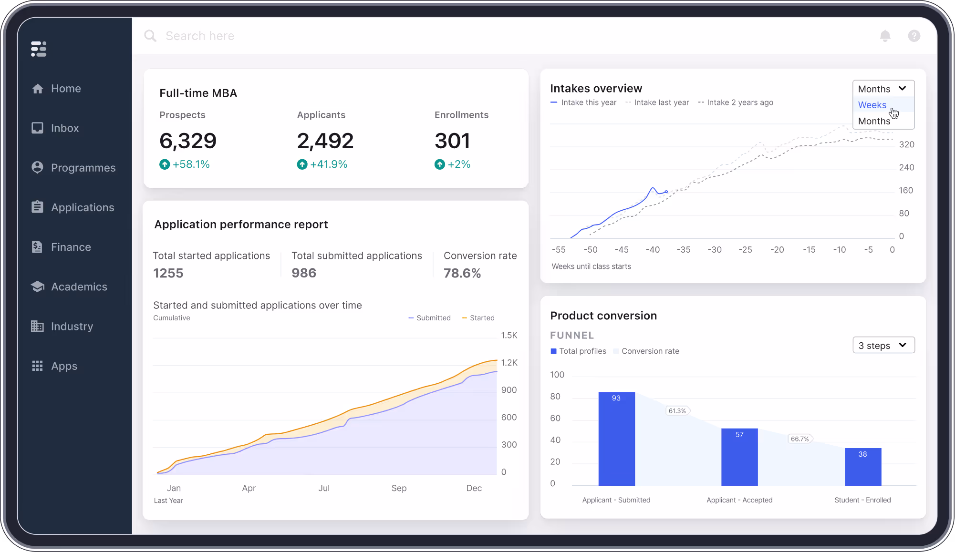Screen dimensions: 955x552
Task: Select the Inbox icon in the sidebar
Action: pos(38,128)
